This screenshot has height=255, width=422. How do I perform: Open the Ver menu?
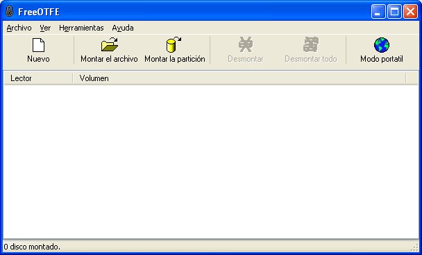point(45,28)
